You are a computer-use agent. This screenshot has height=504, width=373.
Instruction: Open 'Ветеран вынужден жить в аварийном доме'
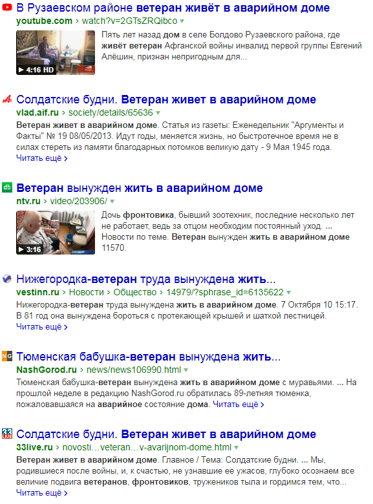click(140, 188)
